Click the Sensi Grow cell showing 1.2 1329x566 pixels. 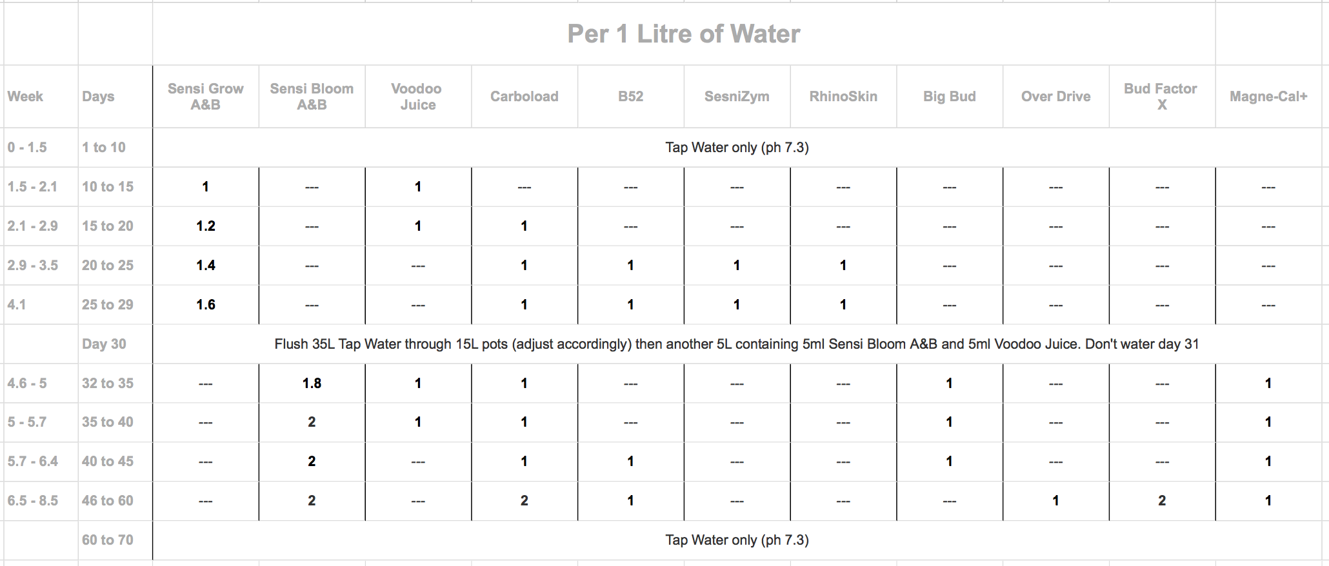206,226
